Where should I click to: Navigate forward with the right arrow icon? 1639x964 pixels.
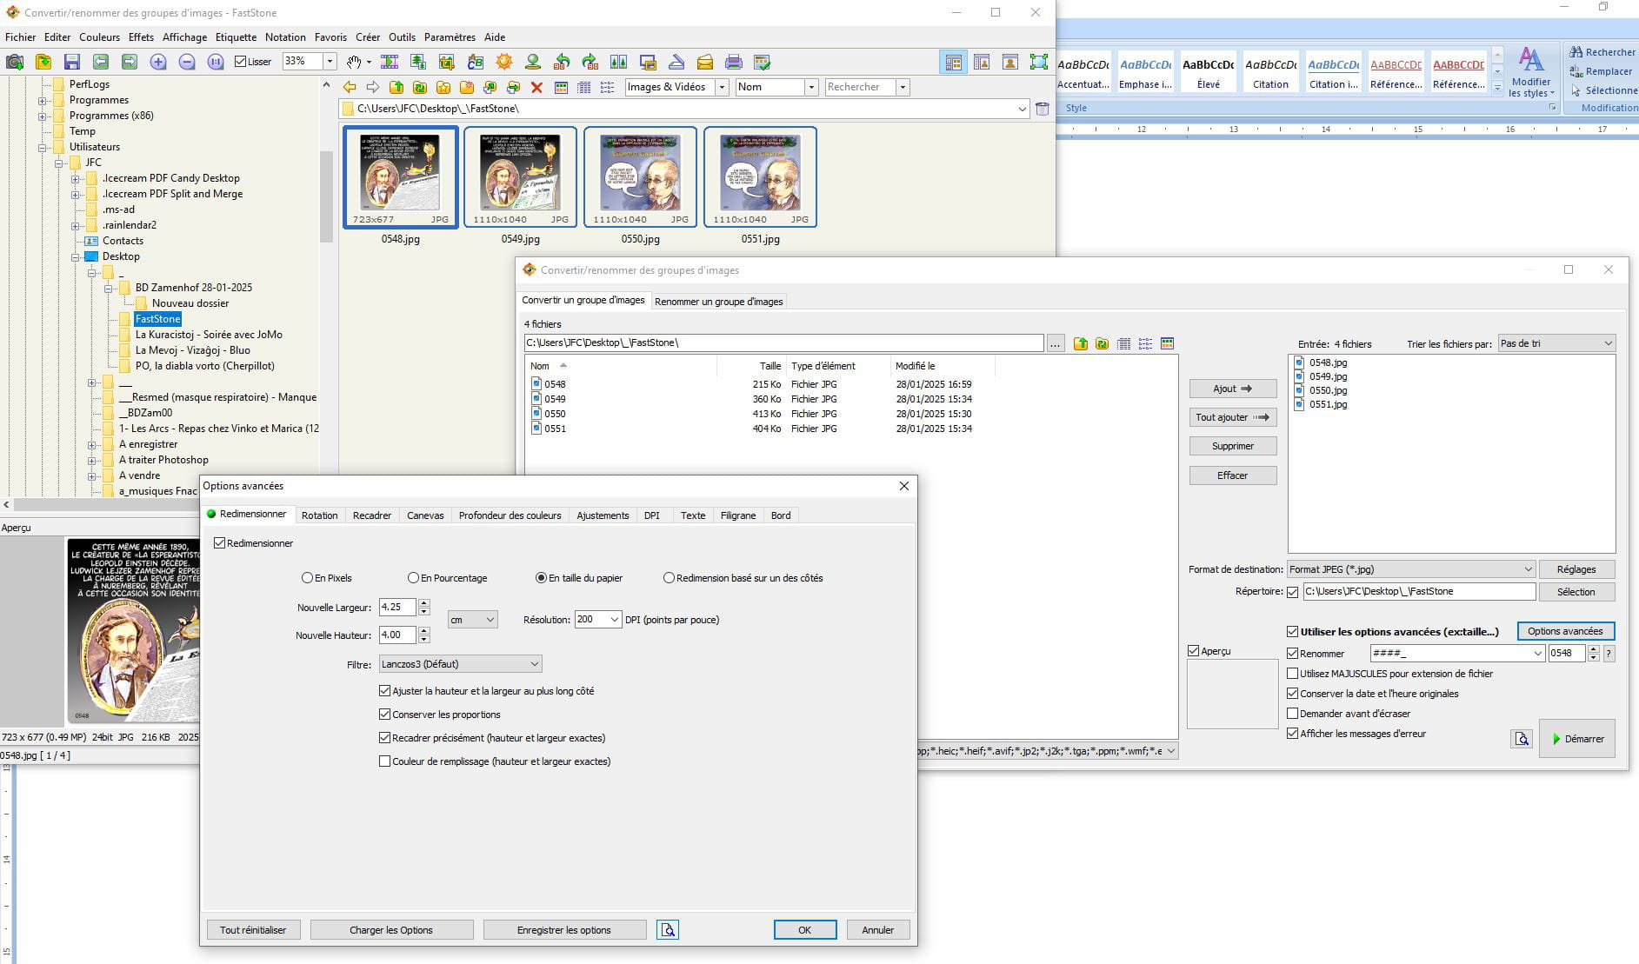pyautogui.click(x=373, y=87)
